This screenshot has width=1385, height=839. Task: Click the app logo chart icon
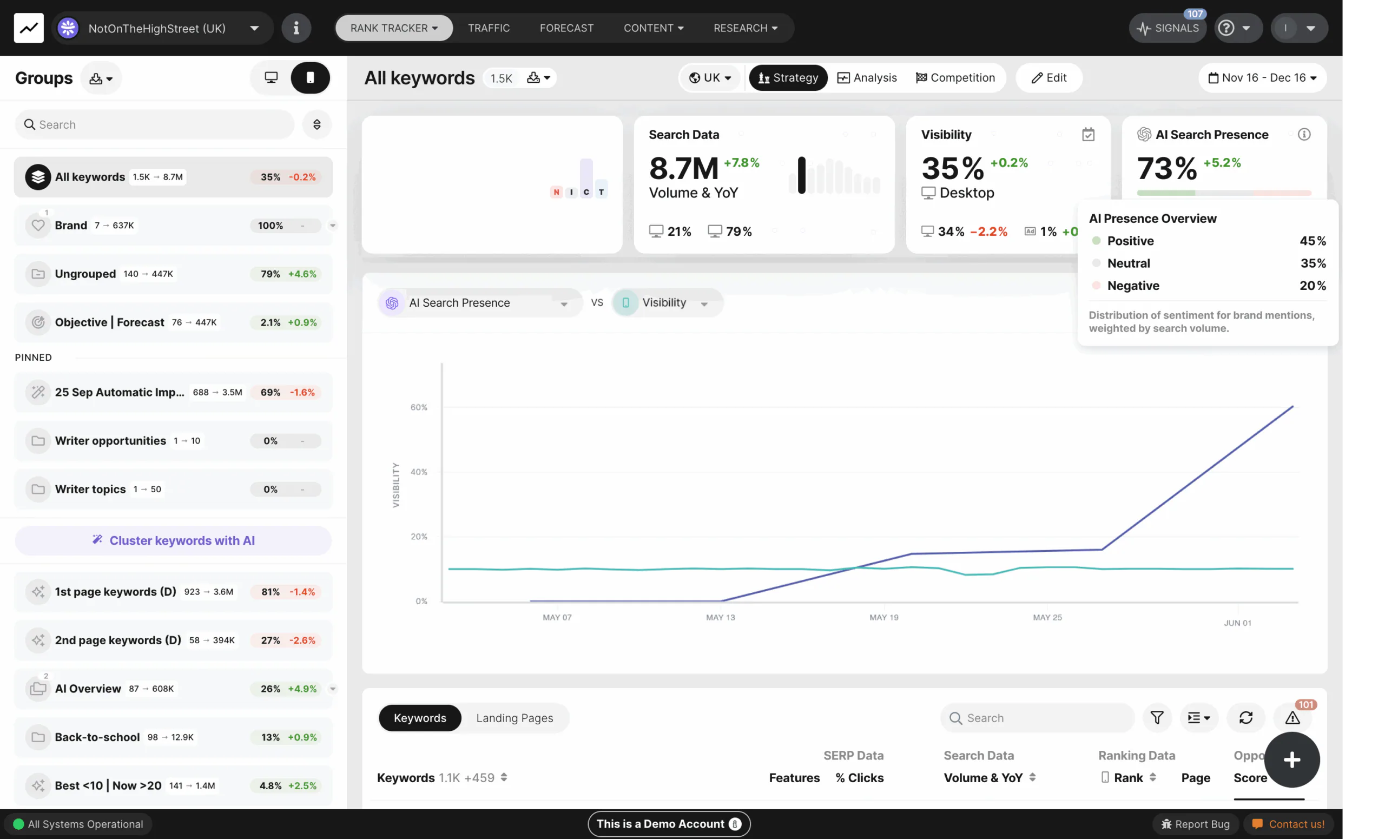coord(29,28)
